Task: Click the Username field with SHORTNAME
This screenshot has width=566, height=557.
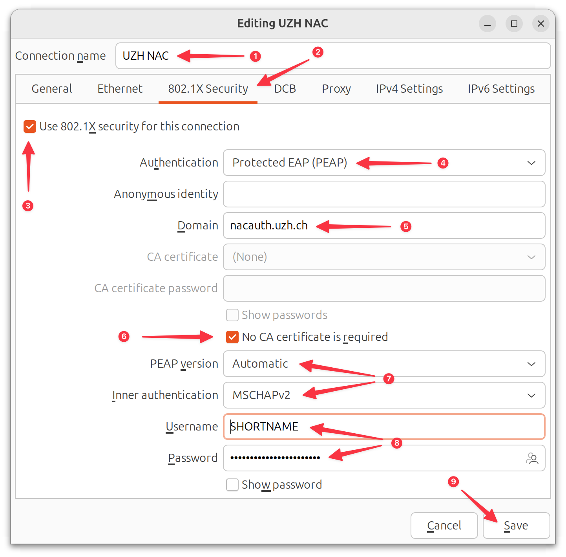Action: (384, 427)
